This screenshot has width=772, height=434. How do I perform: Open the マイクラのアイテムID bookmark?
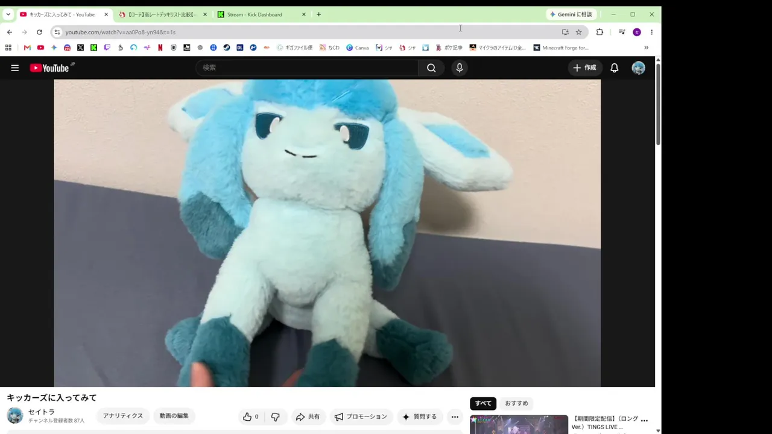click(x=498, y=48)
